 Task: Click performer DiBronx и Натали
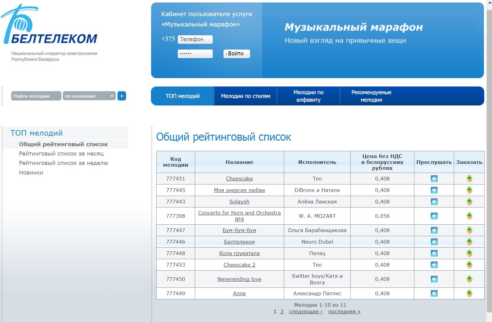[x=317, y=190]
